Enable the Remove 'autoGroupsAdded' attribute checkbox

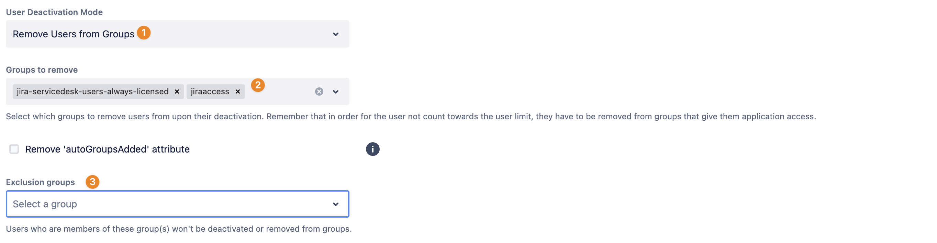point(14,149)
